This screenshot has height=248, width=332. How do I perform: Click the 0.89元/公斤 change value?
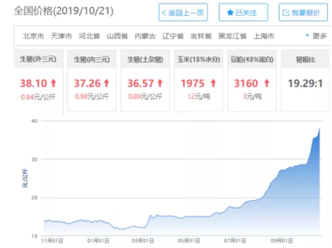click(145, 96)
